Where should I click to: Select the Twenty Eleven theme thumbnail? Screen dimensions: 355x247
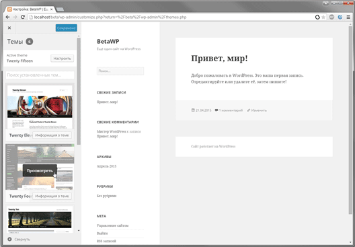point(40,107)
